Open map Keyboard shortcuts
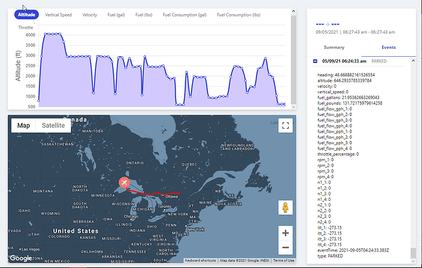422x268 pixels. pyautogui.click(x=201, y=261)
